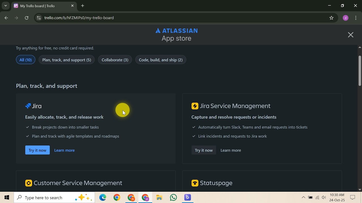
Task: Open File Explorer from taskbar
Action: pos(159,198)
